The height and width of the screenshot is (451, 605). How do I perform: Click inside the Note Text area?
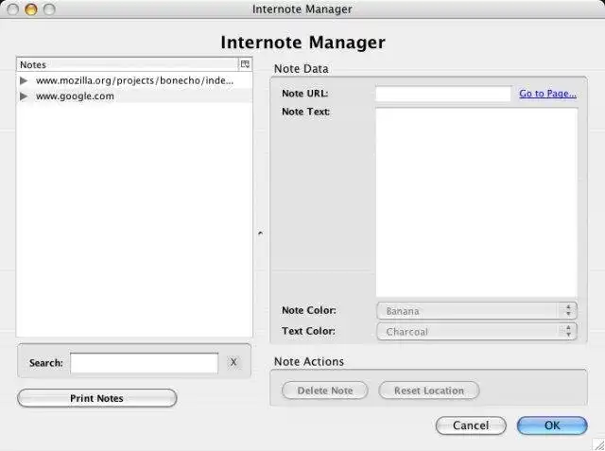click(x=476, y=202)
